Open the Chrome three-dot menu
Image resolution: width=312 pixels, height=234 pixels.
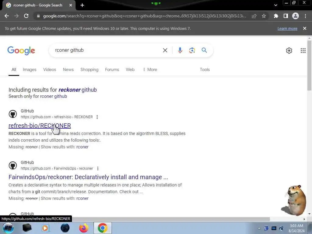click(305, 16)
